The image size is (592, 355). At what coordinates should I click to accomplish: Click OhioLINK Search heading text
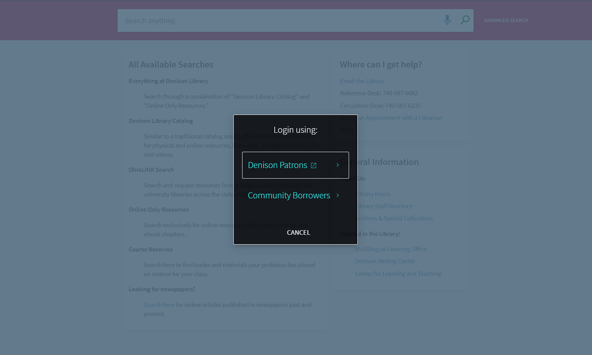pyautogui.click(x=151, y=170)
